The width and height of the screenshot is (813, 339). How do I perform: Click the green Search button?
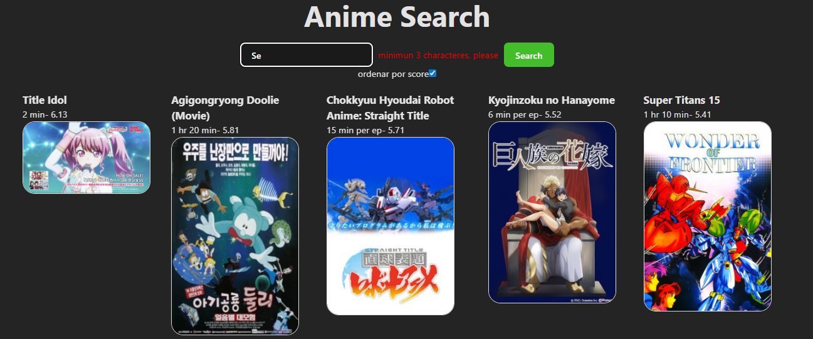(528, 54)
